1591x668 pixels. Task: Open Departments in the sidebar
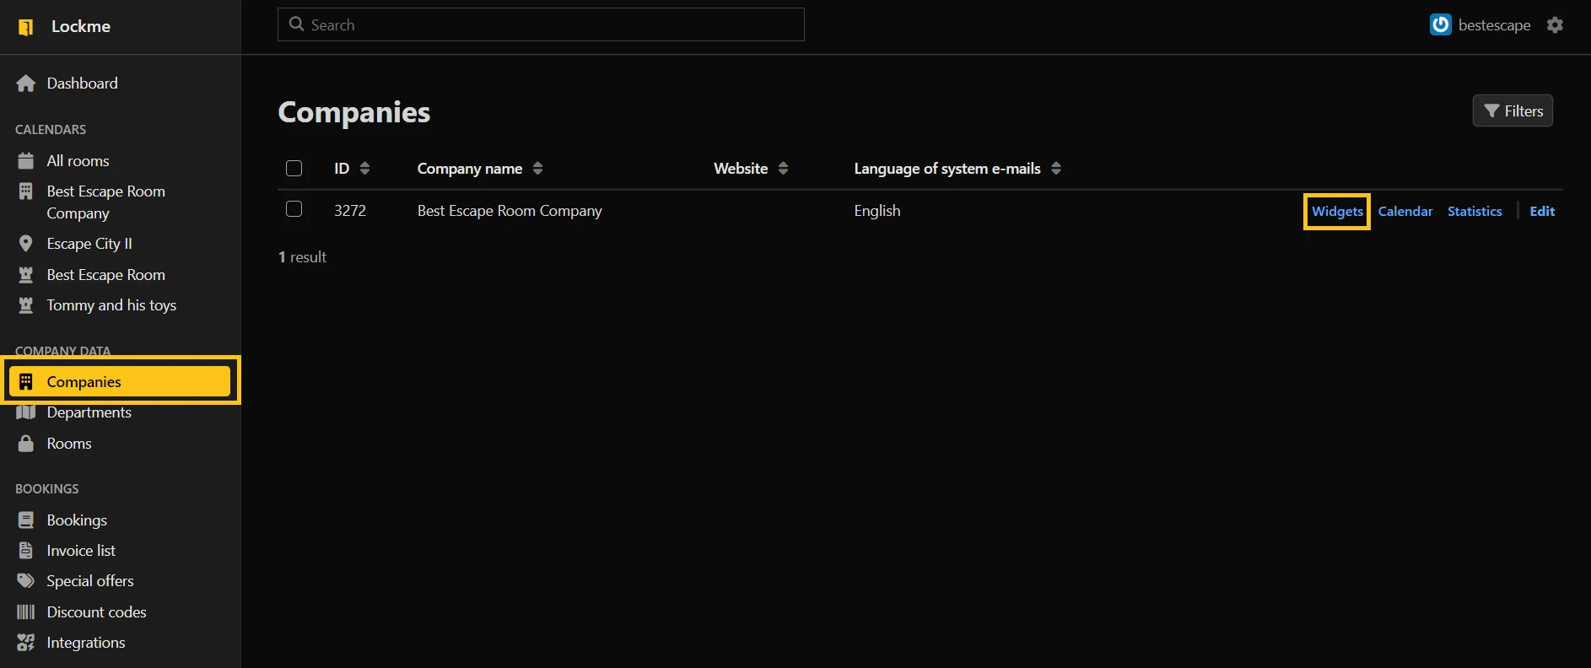click(x=89, y=412)
